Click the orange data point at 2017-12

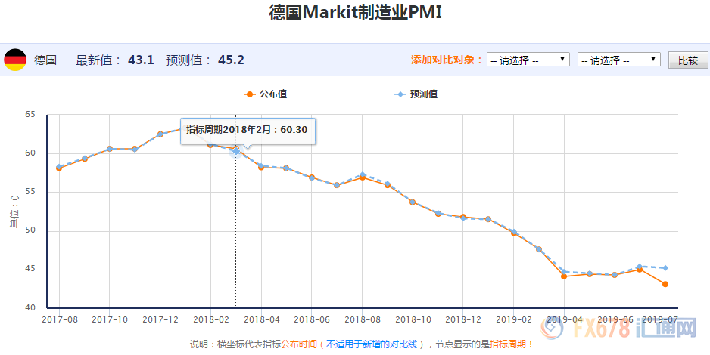tap(160, 134)
